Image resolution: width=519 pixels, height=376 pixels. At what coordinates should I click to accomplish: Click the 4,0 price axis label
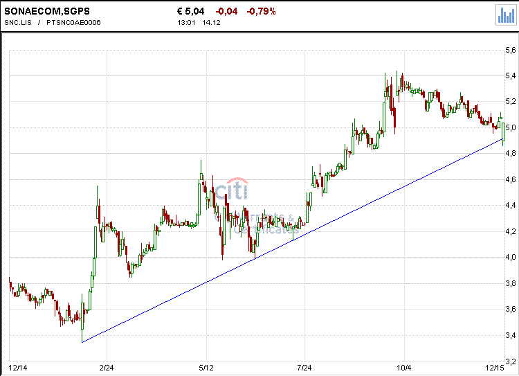tap(511, 257)
